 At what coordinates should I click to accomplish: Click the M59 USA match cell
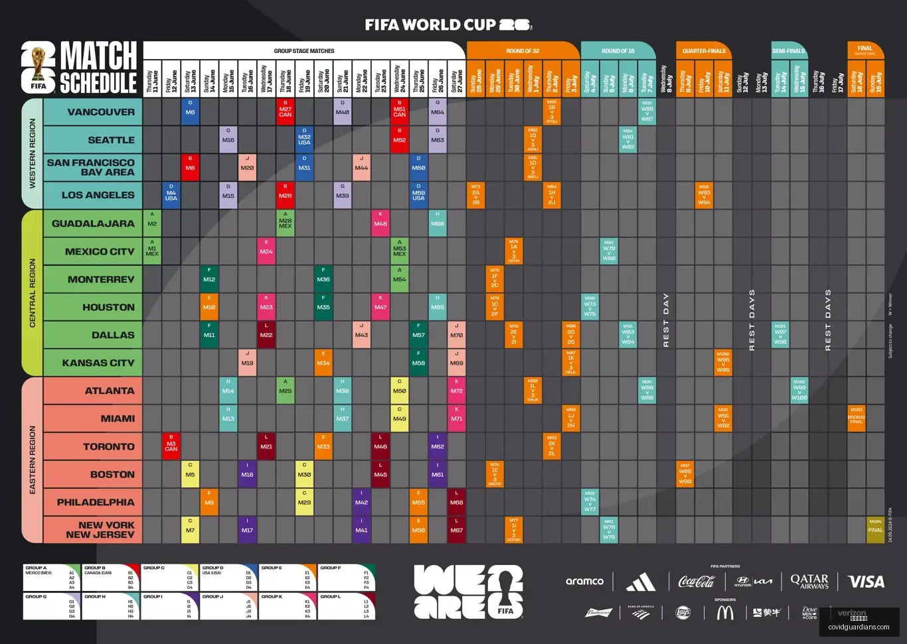(418, 195)
